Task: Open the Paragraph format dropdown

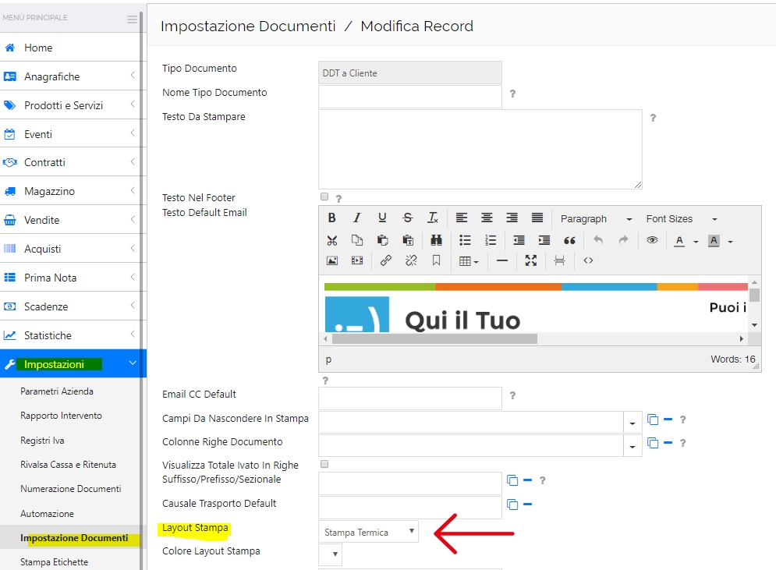Action: pos(596,218)
